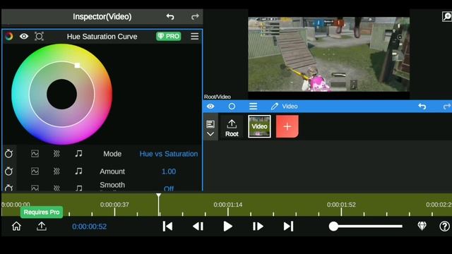Click audio note icon on Mode row
This screenshot has height=254, width=452.
pyautogui.click(x=78, y=154)
